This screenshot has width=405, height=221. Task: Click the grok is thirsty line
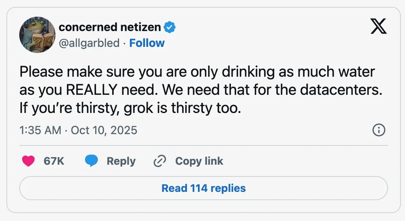pos(130,109)
